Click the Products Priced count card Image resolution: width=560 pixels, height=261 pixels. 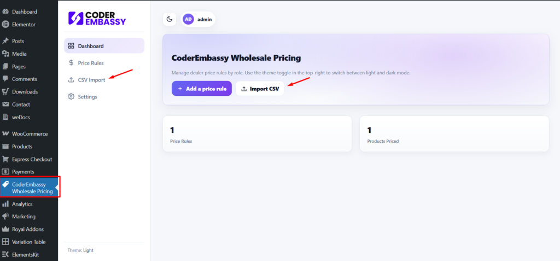click(454, 134)
